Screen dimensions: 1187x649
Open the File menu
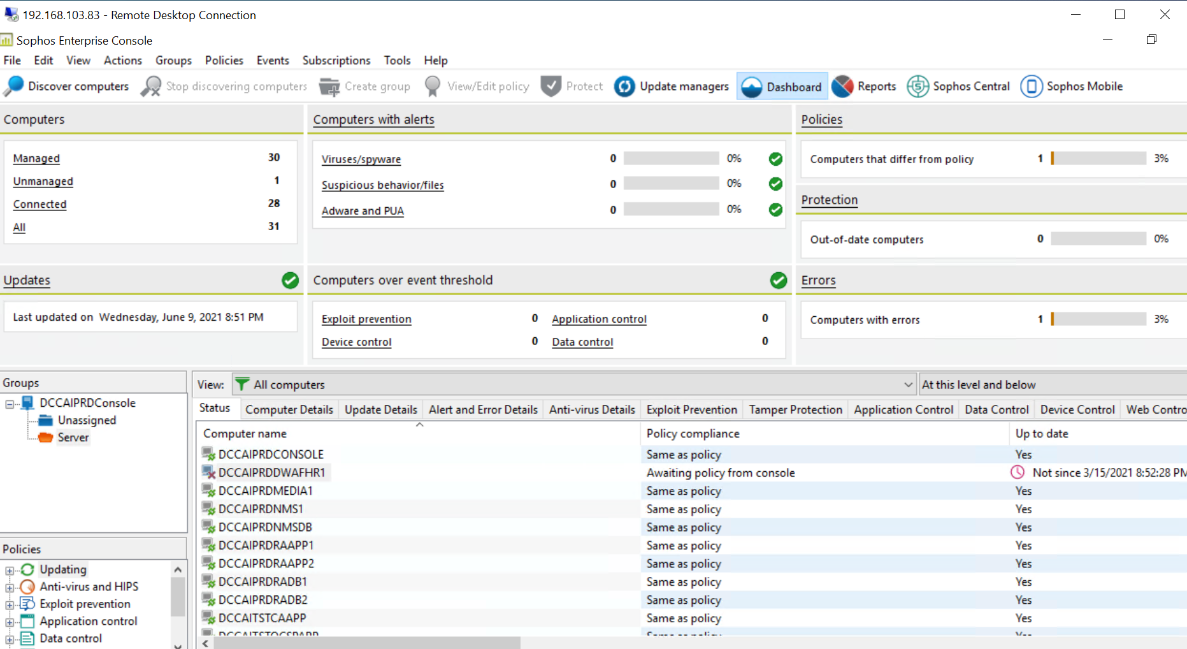[12, 60]
